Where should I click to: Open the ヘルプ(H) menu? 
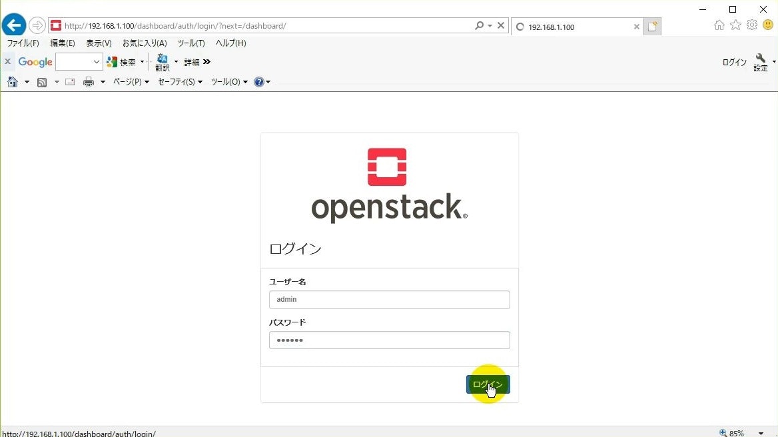230,43
